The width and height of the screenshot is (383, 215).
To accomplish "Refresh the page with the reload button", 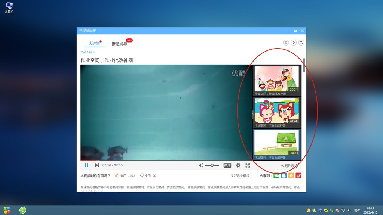I will (x=301, y=43).
